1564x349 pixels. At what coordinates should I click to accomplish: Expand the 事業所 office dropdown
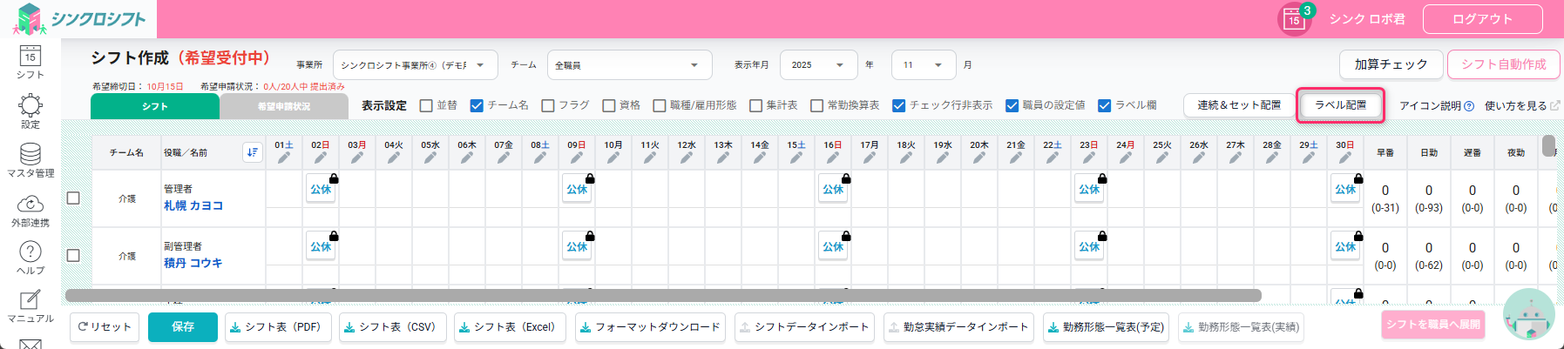tap(415, 65)
